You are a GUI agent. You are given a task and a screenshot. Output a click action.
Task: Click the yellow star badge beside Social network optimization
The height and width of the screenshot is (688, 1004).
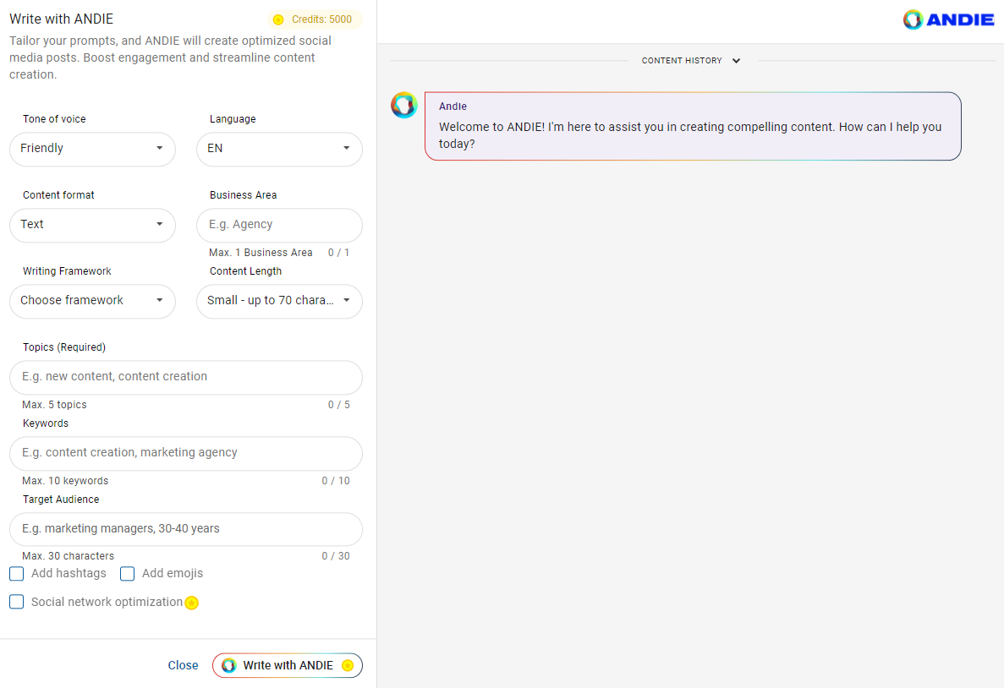click(x=191, y=603)
